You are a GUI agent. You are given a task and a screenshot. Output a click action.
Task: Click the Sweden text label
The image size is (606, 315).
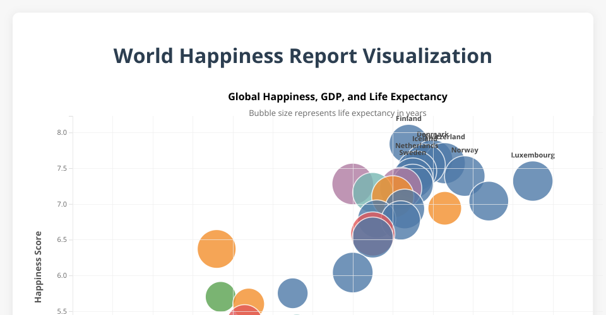(x=412, y=152)
